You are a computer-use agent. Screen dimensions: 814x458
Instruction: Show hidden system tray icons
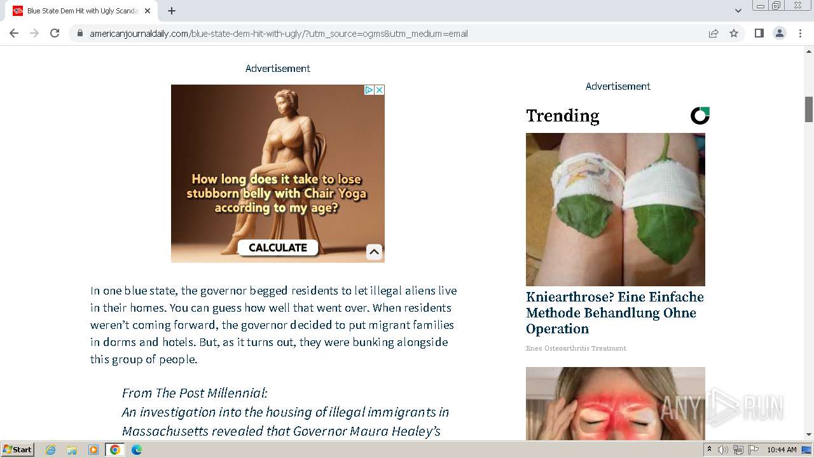[x=710, y=450]
